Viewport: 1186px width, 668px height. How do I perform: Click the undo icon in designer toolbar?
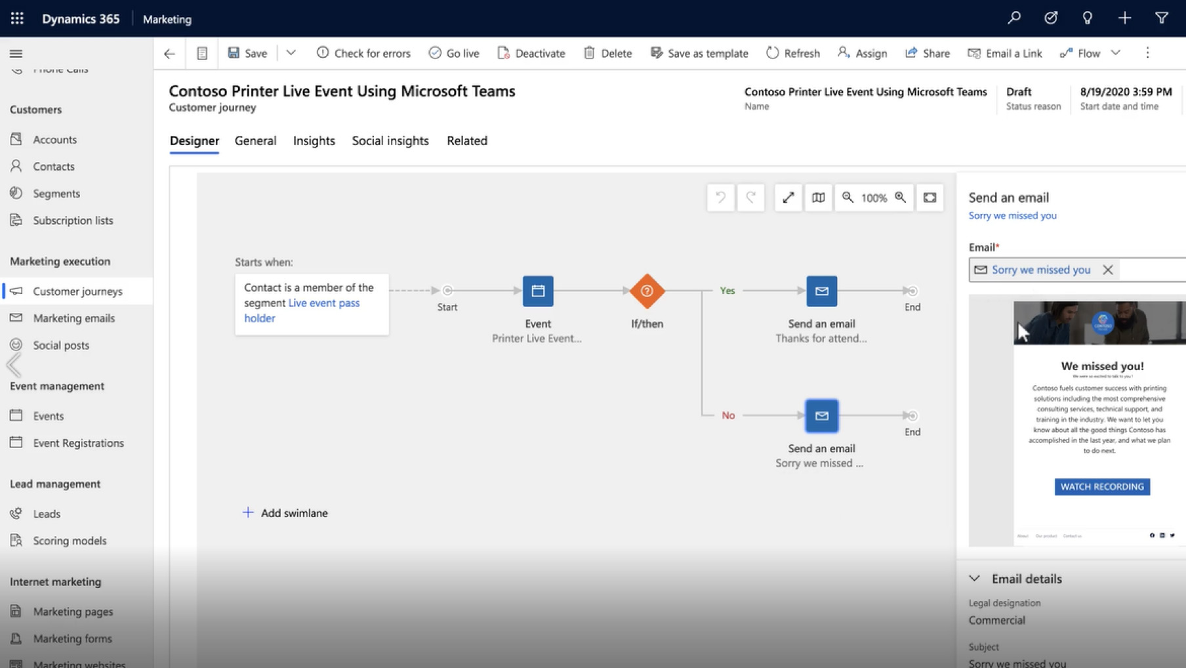tap(720, 198)
